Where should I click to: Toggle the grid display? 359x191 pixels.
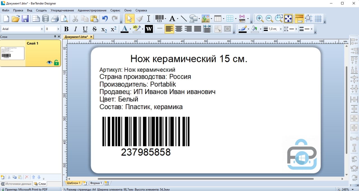[318, 19]
